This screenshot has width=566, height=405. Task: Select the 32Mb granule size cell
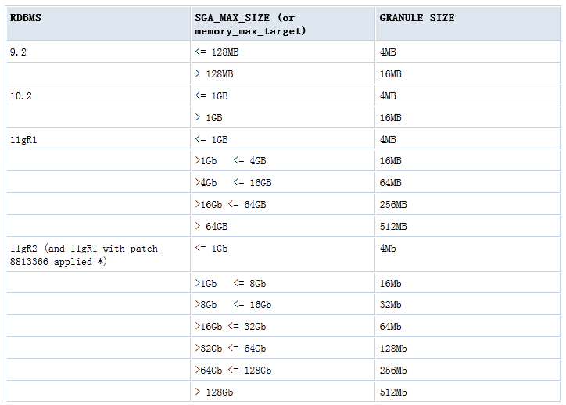tap(391, 305)
